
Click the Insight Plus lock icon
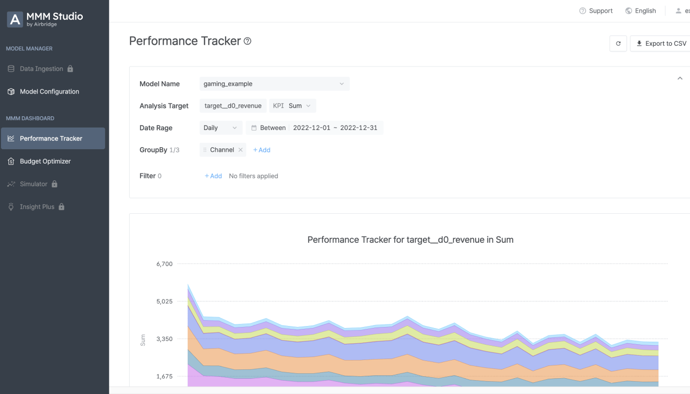[62, 206]
